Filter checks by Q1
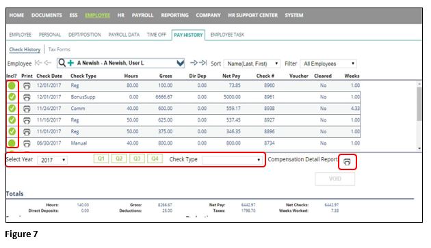The image size is (431, 248). tap(101, 159)
